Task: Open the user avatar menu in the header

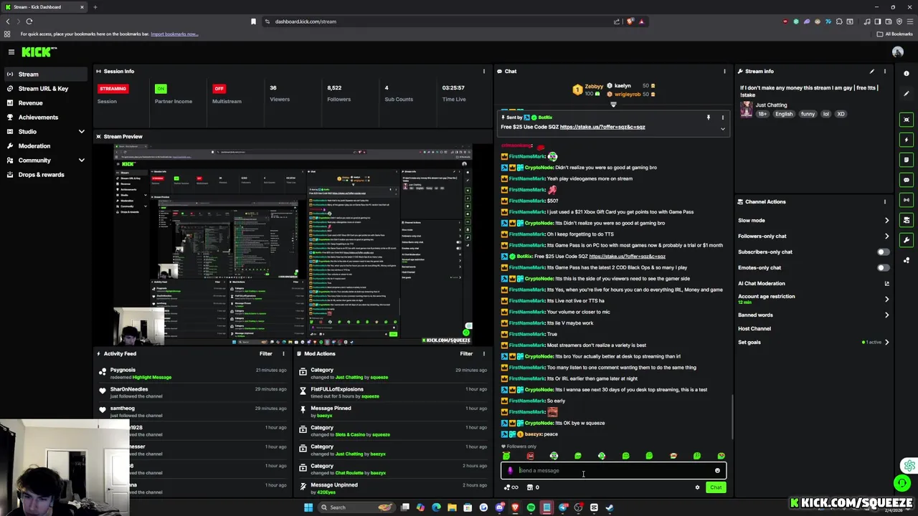Action: click(897, 52)
